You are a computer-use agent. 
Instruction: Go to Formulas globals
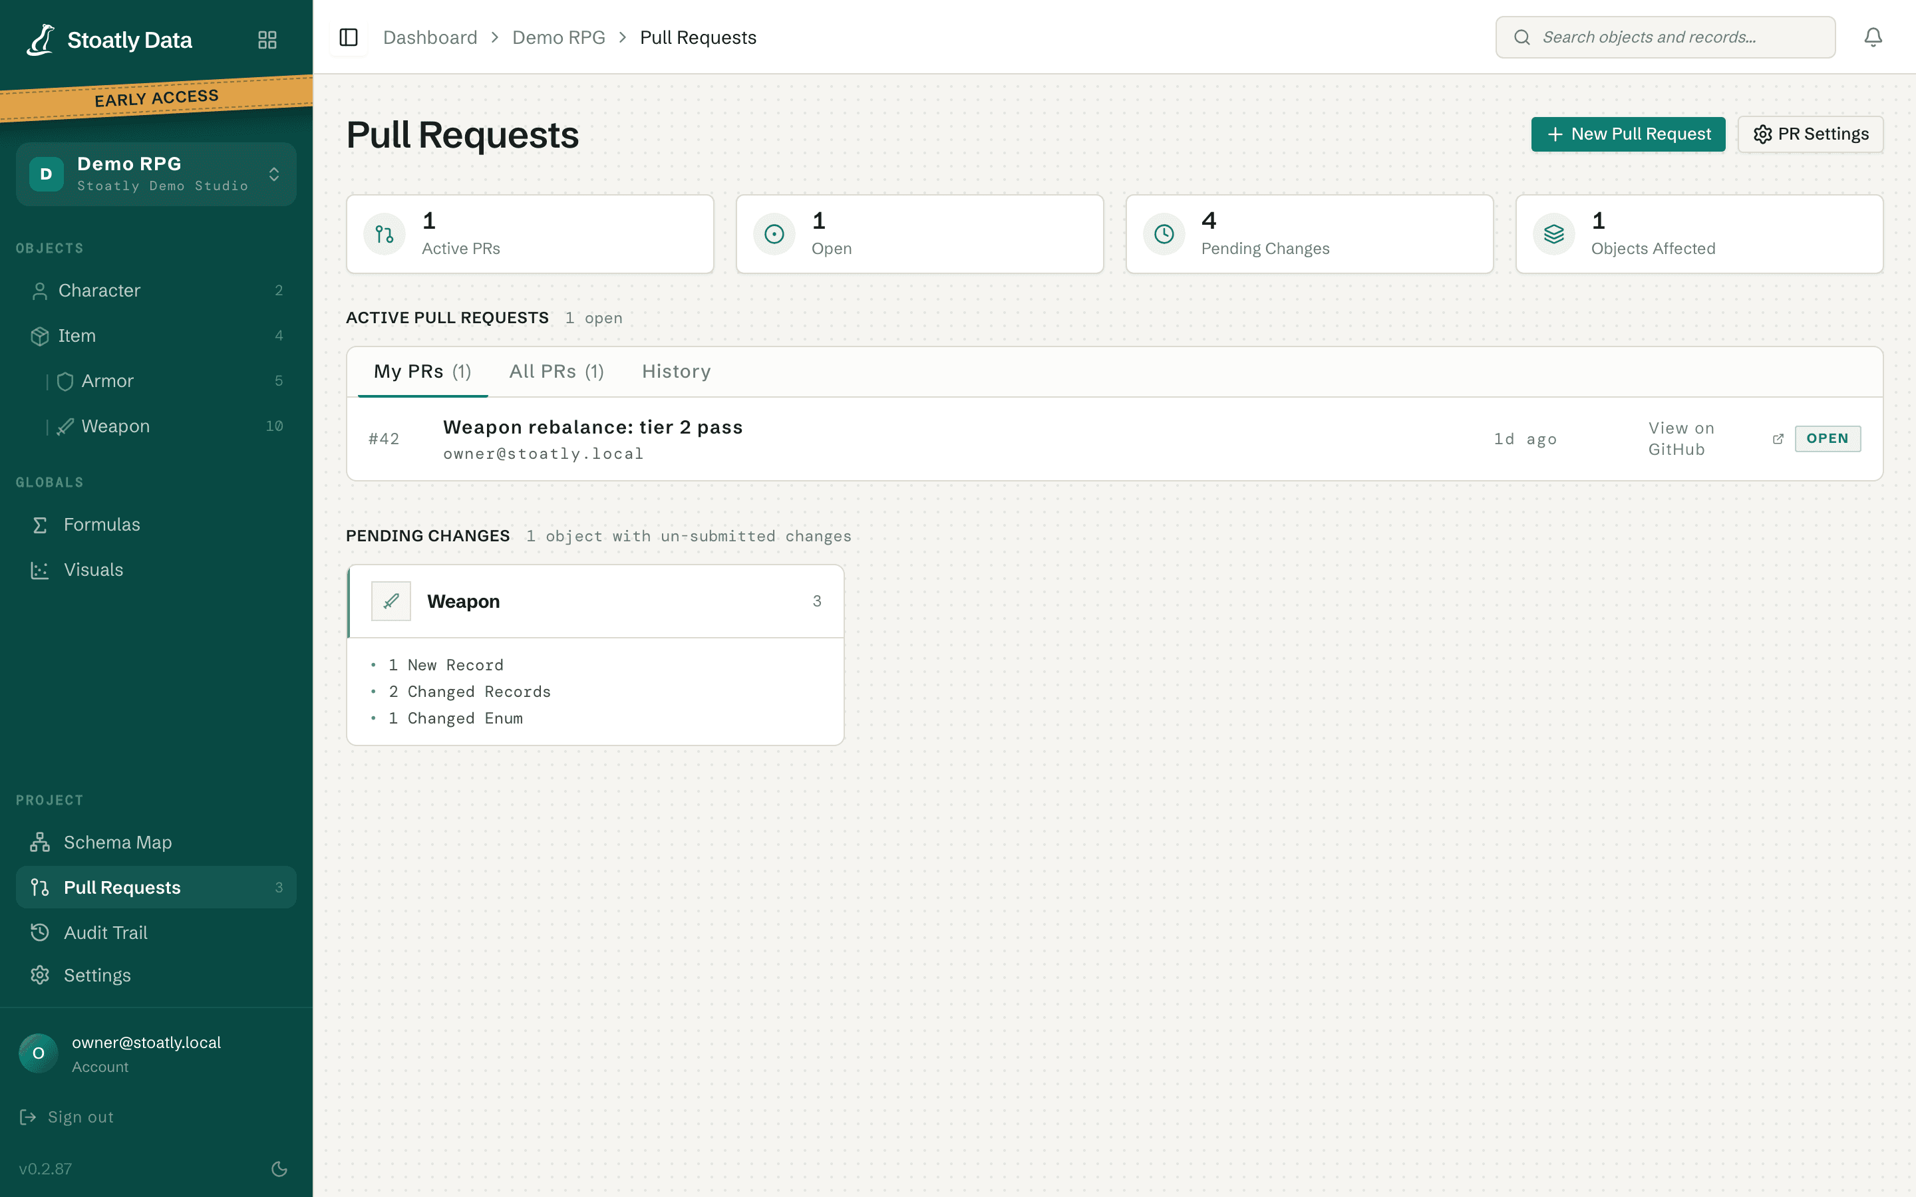(156, 524)
